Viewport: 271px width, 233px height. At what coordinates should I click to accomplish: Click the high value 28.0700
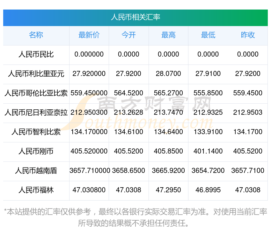(168, 74)
